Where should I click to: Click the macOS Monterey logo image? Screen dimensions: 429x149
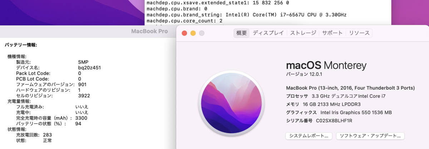232,102
